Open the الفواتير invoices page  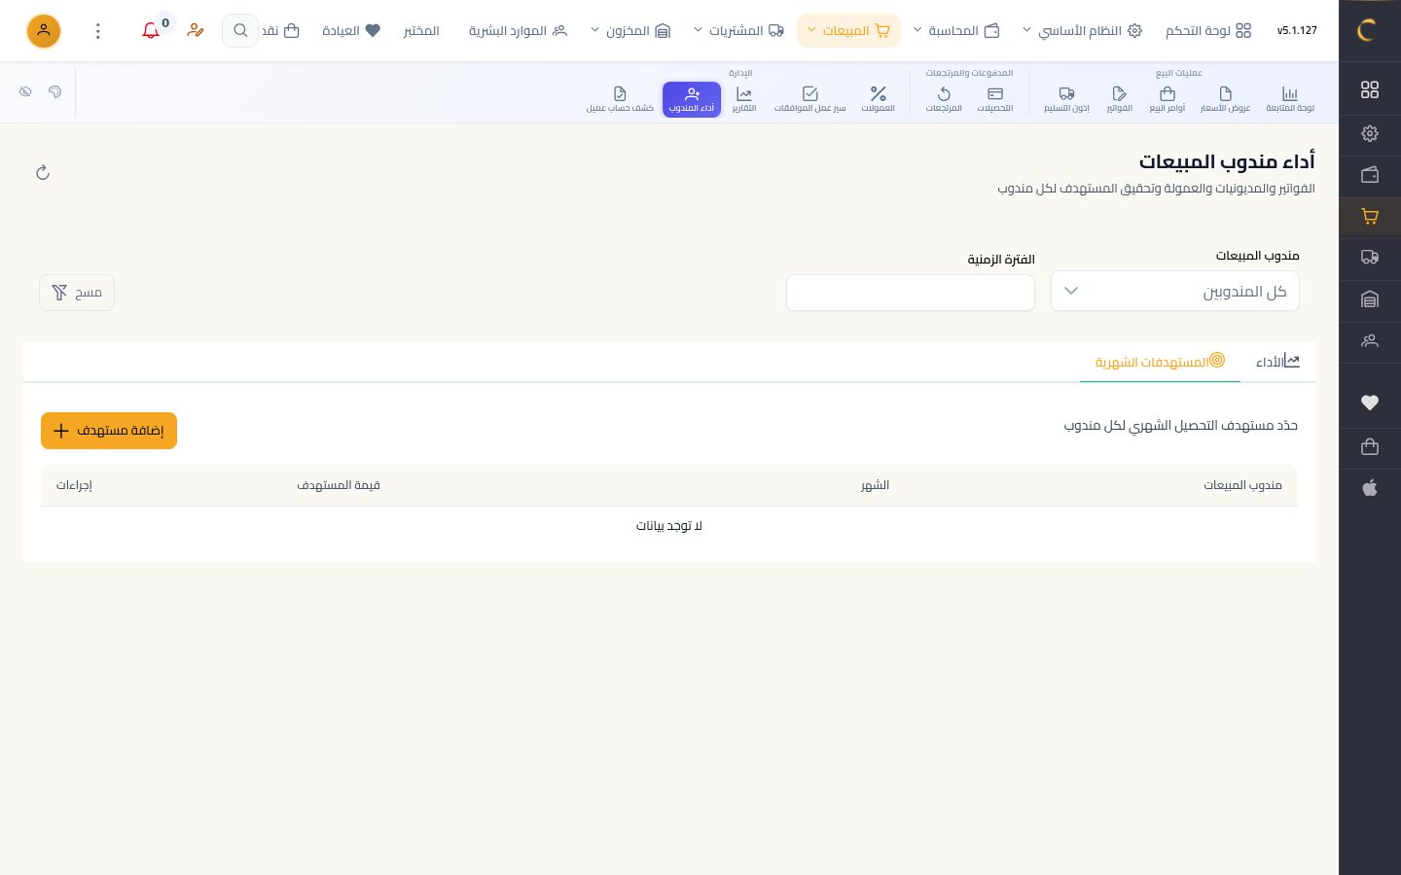[x=1120, y=99]
